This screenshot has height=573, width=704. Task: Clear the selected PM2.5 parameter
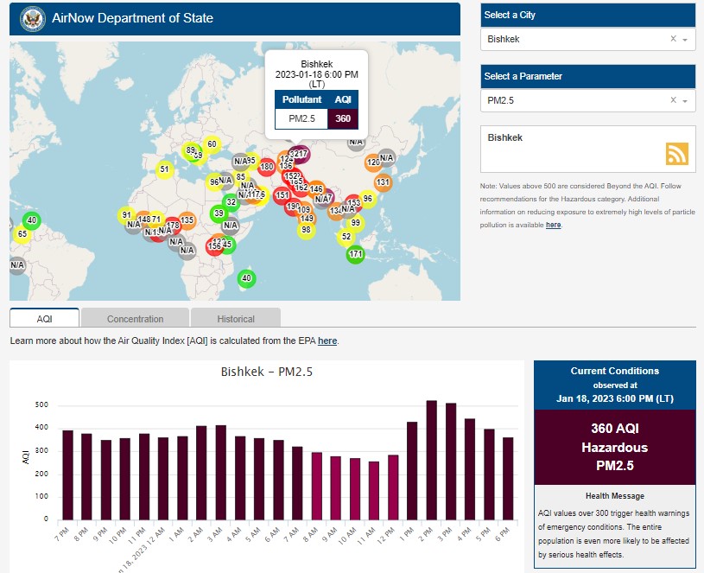[x=673, y=100]
